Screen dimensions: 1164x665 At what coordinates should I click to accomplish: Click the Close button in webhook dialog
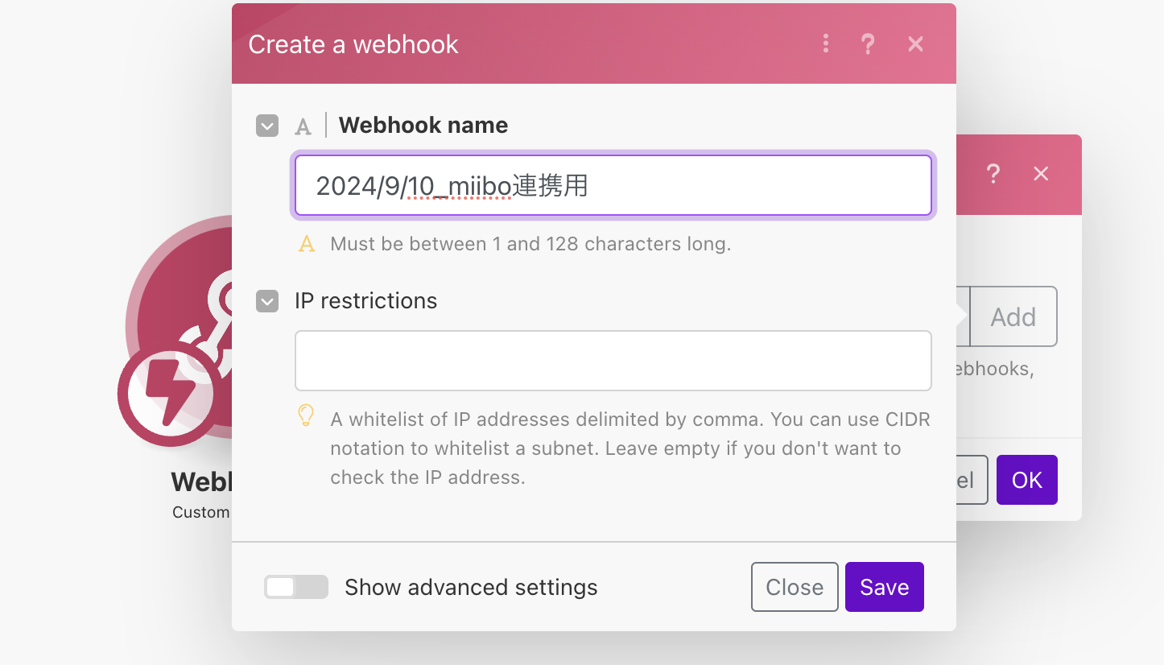coord(795,587)
